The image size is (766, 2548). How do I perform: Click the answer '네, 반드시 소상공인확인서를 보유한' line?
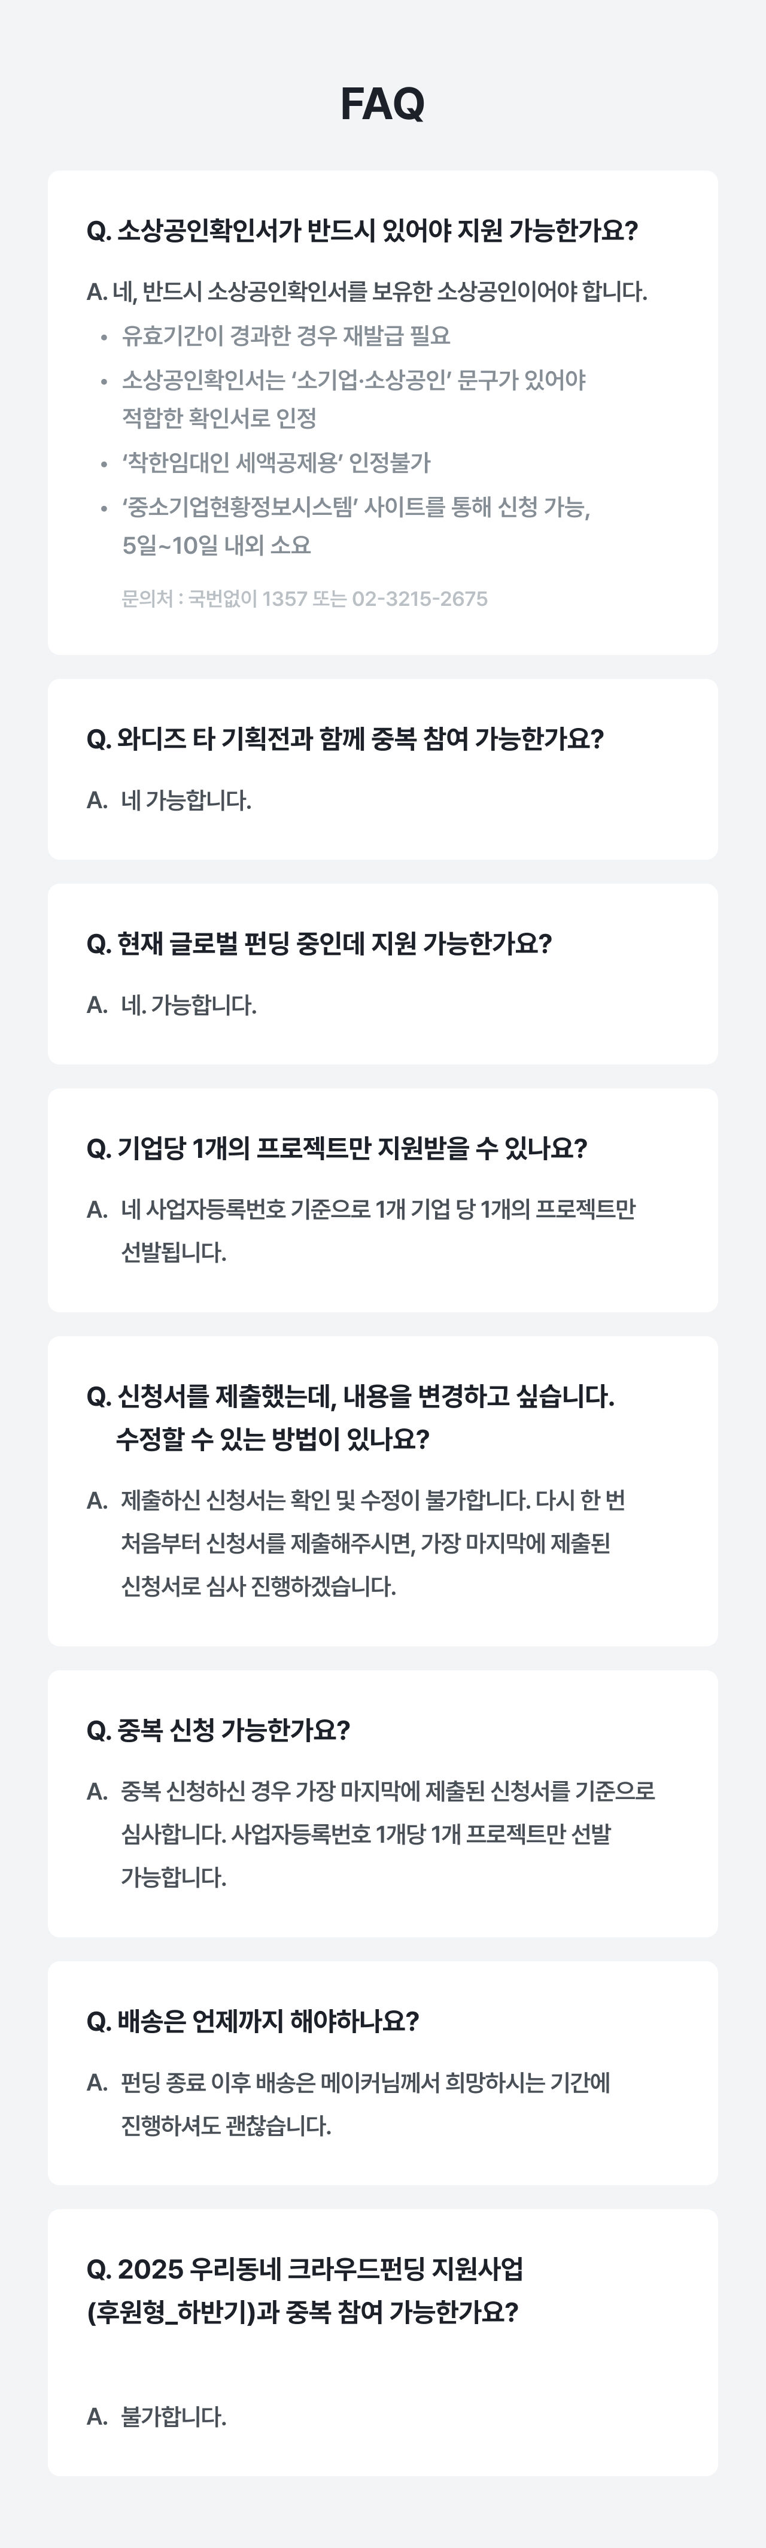(367, 292)
